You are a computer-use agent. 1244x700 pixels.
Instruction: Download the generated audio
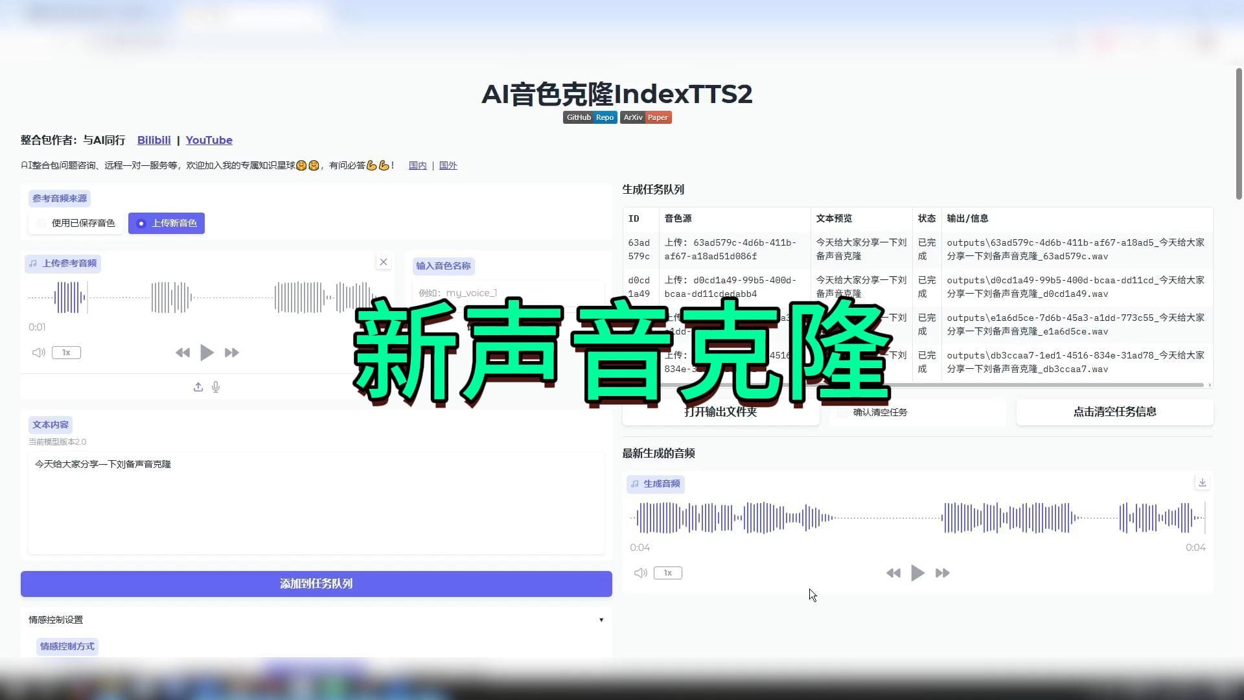pos(1202,482)
